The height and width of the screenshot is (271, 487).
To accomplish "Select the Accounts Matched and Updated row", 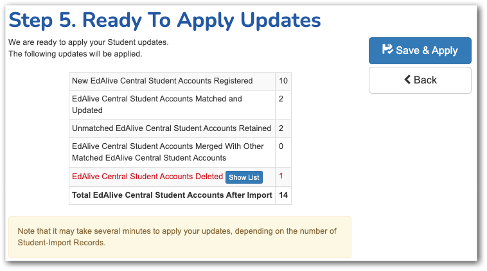I will [180, 105].
